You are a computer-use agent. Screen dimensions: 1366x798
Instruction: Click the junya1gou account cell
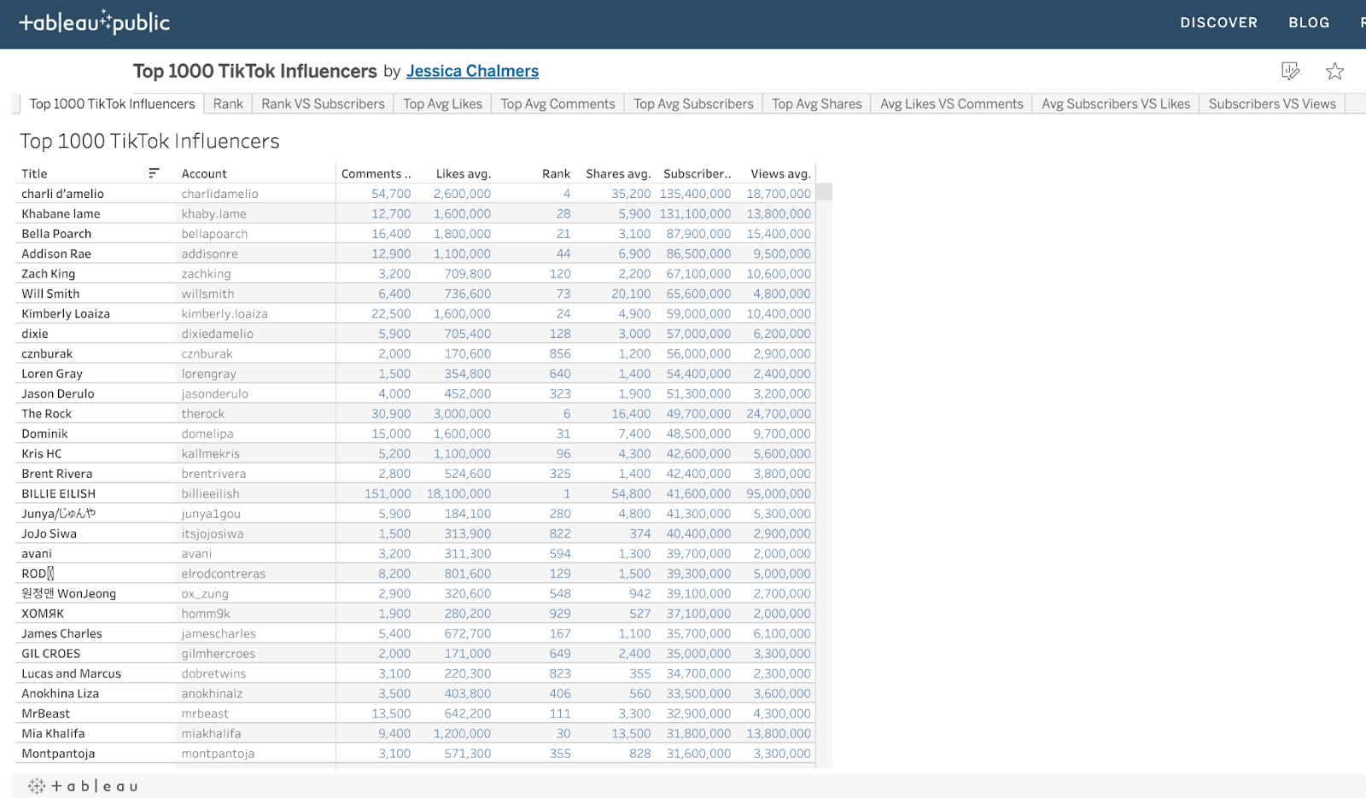point(211,514)
